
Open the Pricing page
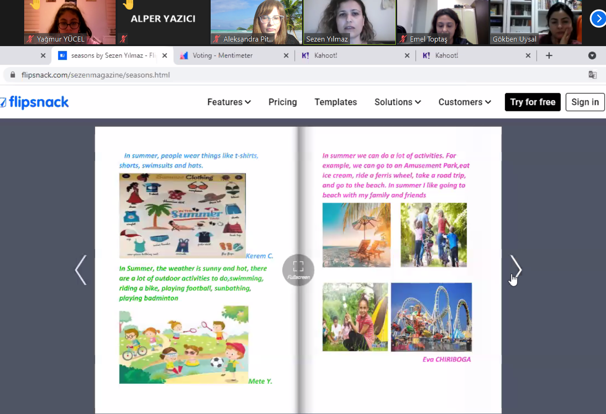click(282, 102)
